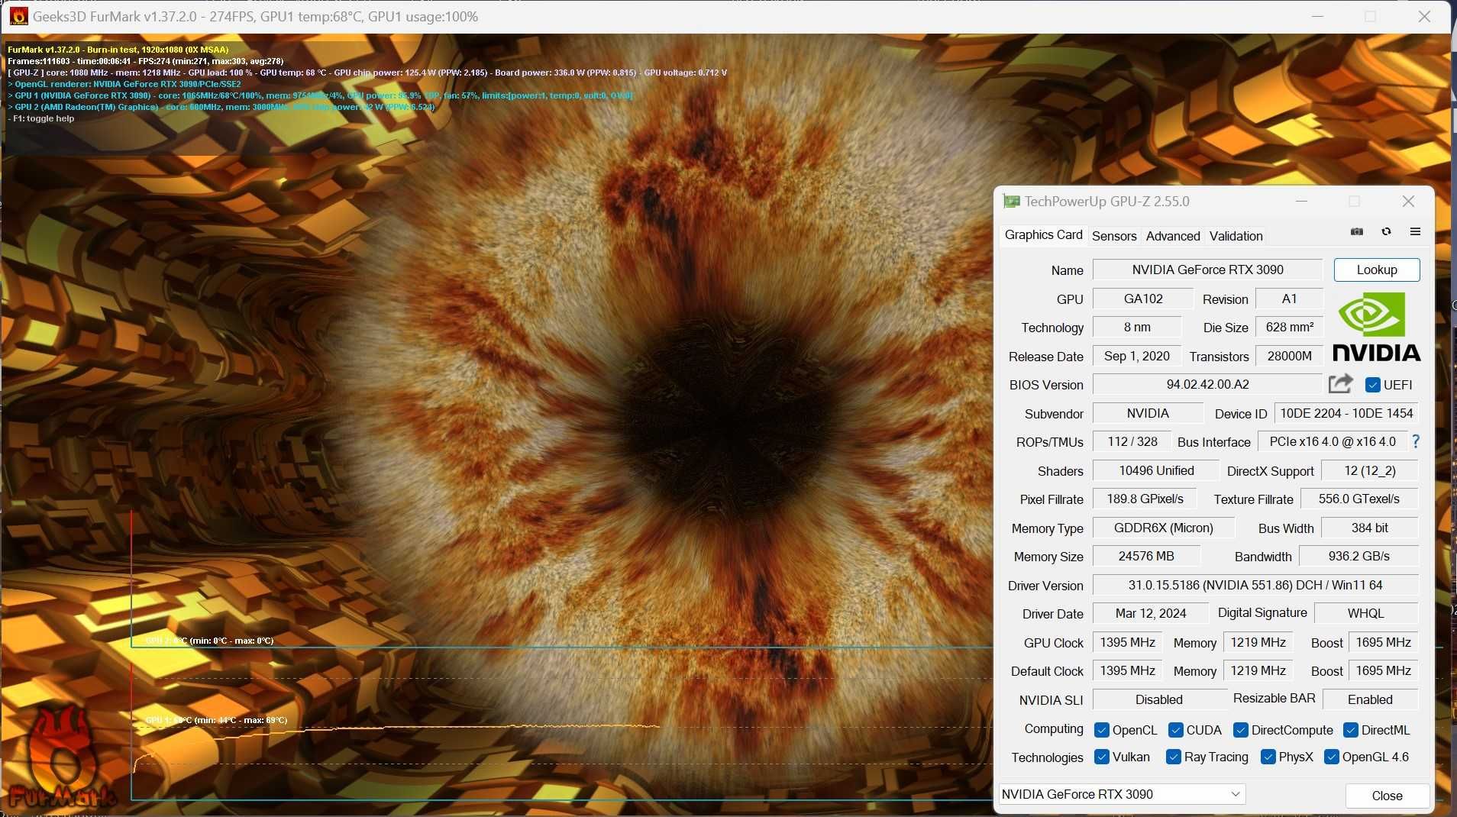Click the Release Date value Sep 1, 2020

[1136, 356]
